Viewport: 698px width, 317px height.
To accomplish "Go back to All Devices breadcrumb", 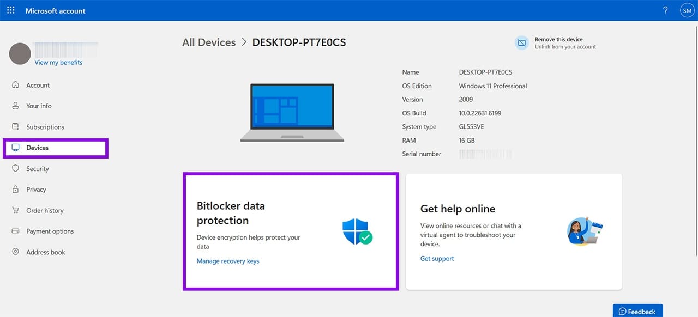I will tap(209, 42).
